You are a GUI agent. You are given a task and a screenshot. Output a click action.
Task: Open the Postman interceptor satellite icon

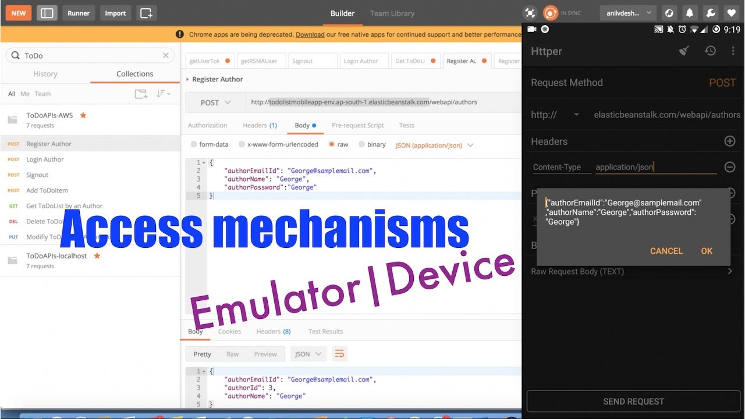530,13
